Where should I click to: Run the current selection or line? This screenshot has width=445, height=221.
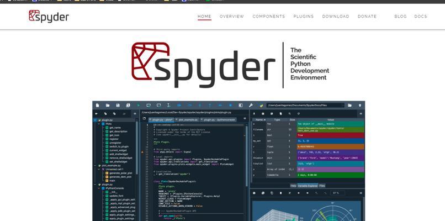point(168,105)
